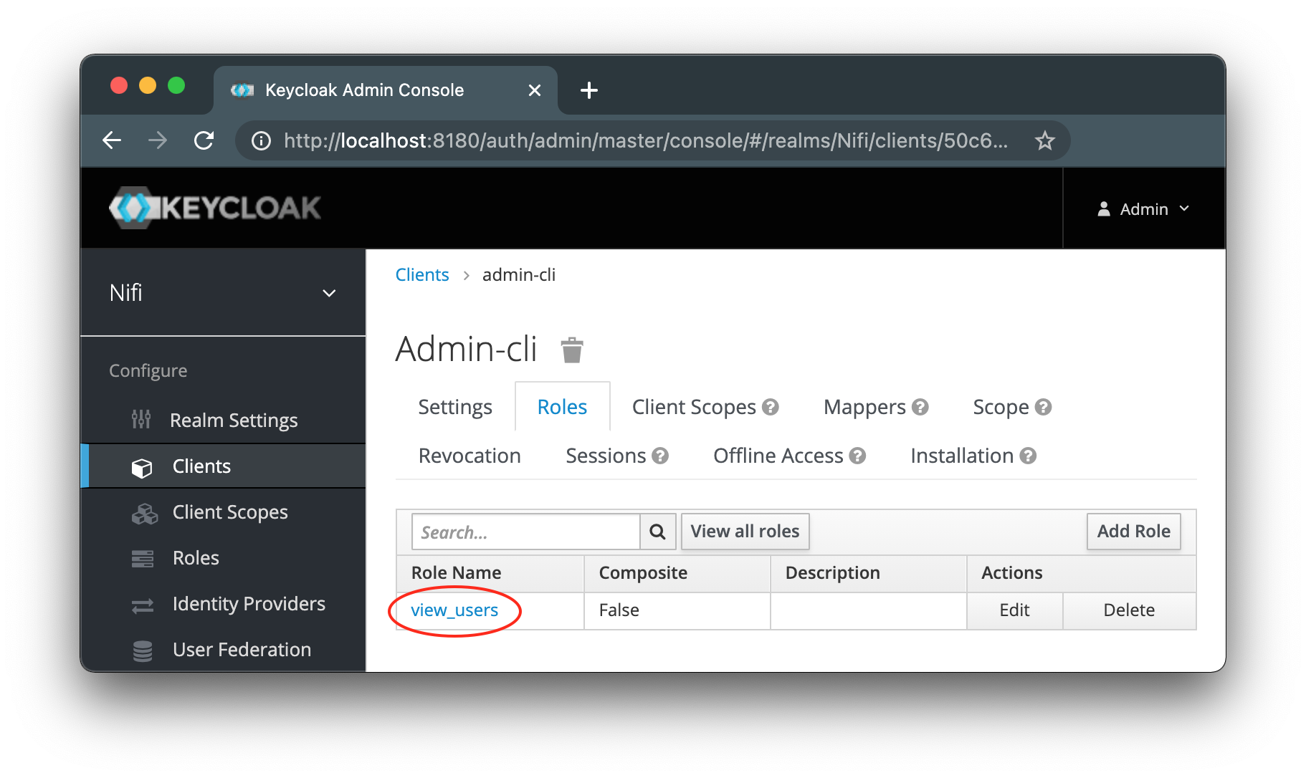Click the Roles list icon in sidebar

click(143, 558)
